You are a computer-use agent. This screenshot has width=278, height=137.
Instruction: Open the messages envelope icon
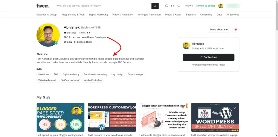[x=172, y=6]
